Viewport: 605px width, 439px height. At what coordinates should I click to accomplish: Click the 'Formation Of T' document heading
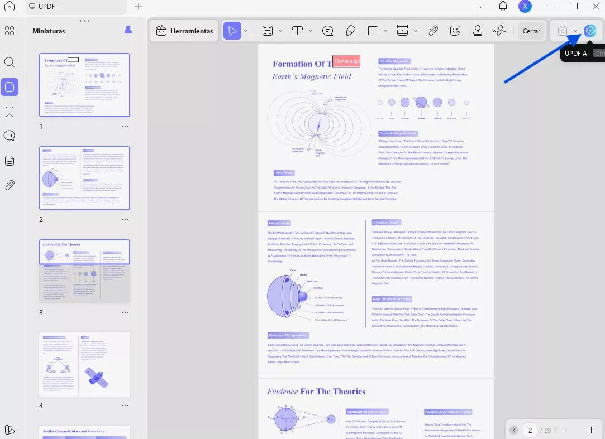pyautogui.click(x=303, y=64)
